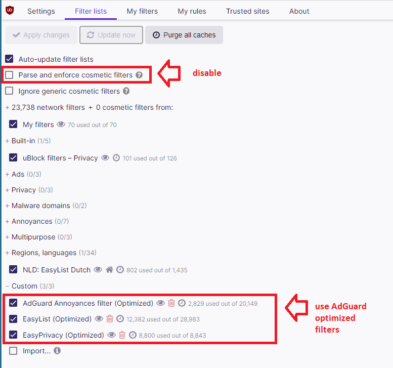Remove EasyList (Optimized) using trash icon
393x368 pixels.
[x=110, y=318]
